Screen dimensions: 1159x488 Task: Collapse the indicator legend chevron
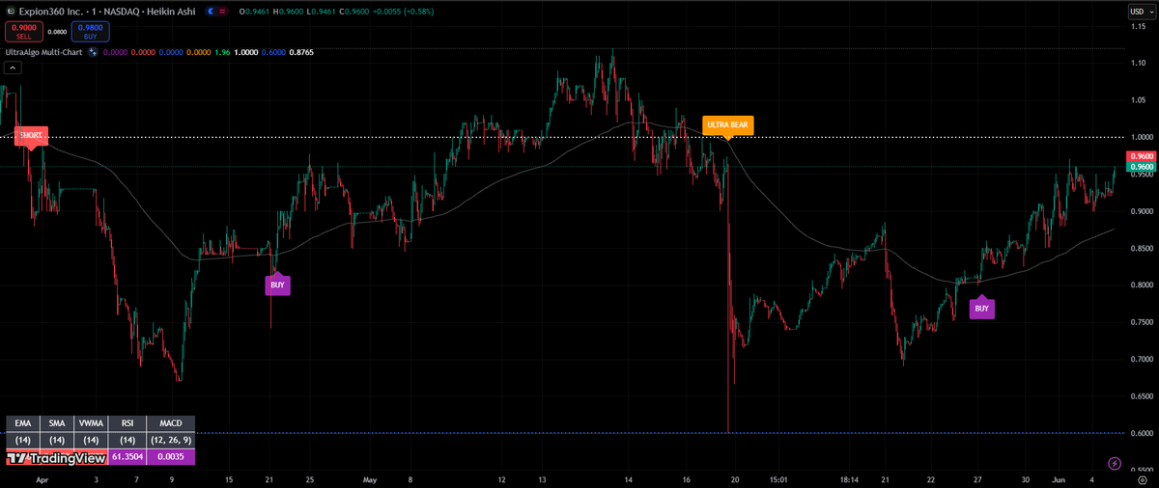(x=12, y=68)
